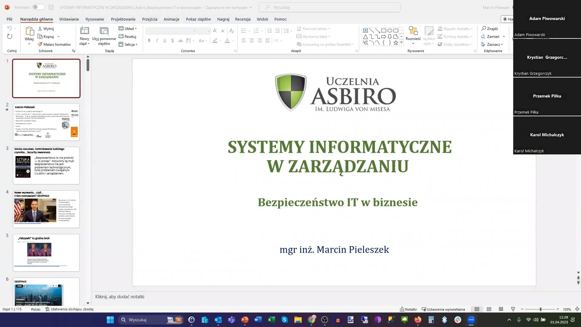The width and height of the screenshot is (581, 327).
Task: Toggle Italic formatting button
Action: 157,40
